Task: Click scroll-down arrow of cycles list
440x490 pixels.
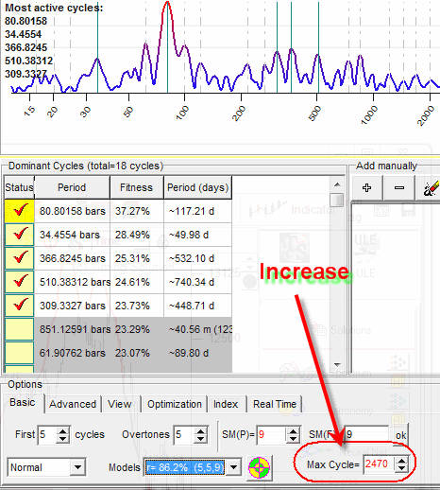Action: point(337,365)
